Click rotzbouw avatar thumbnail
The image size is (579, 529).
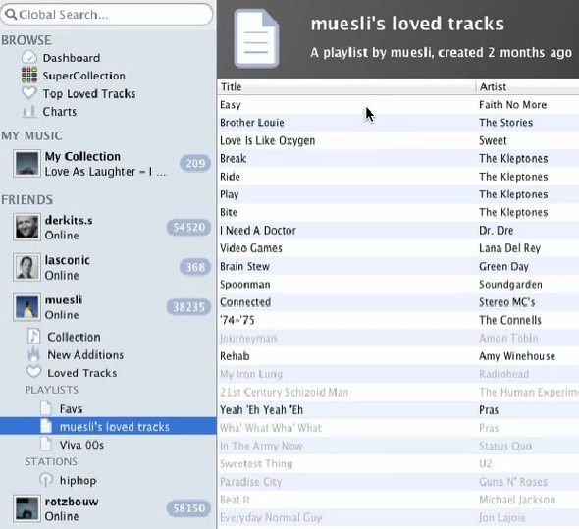pos(26,508)
